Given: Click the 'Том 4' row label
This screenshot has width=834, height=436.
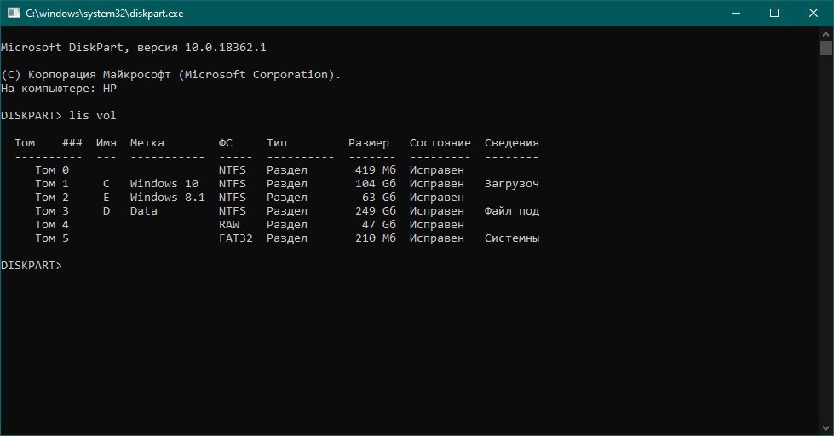Looking at the screenshot, I should point(52,224).
